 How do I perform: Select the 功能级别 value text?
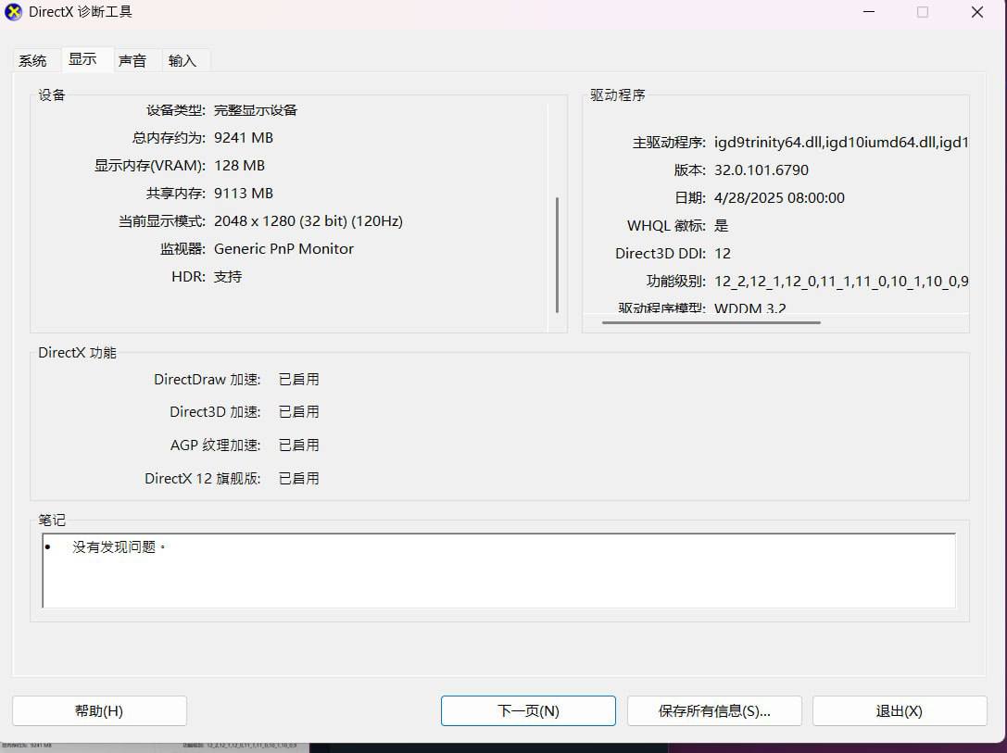click(x=840, y=282)
